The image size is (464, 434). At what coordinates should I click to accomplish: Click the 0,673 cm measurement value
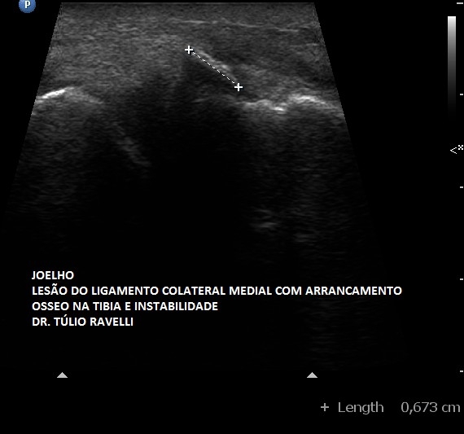[431, 408]
